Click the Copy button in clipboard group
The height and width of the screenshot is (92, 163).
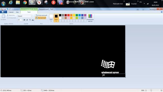pos(12,18)
